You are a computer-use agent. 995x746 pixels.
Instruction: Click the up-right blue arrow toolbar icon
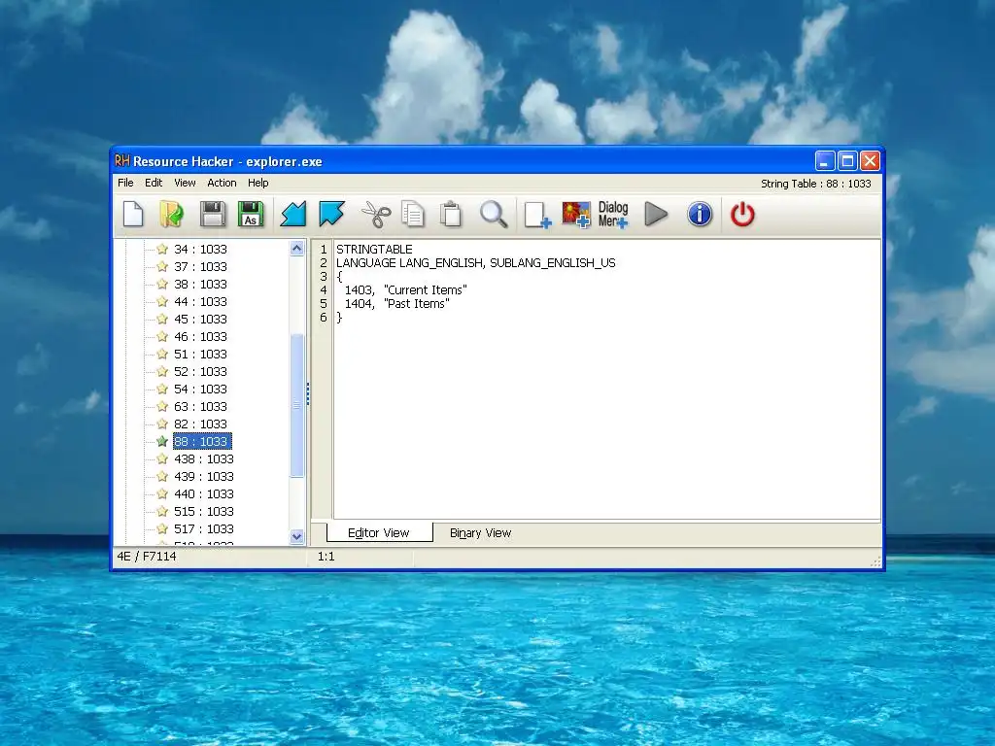332,214
